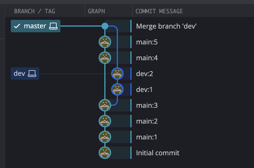Image resolution: width=254 pixels, height=168 pixels.
Task: Click the merge node at the top of graph
Action: tap(105, 26)
